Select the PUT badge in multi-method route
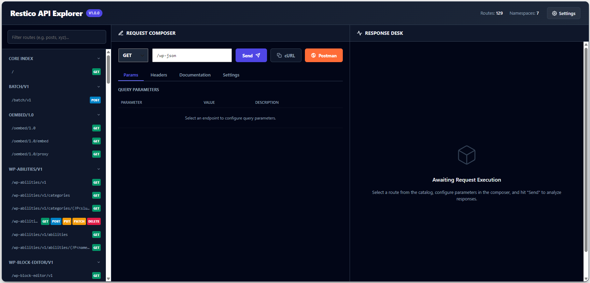Screen dimensions: 590x283 pos(67,221)
